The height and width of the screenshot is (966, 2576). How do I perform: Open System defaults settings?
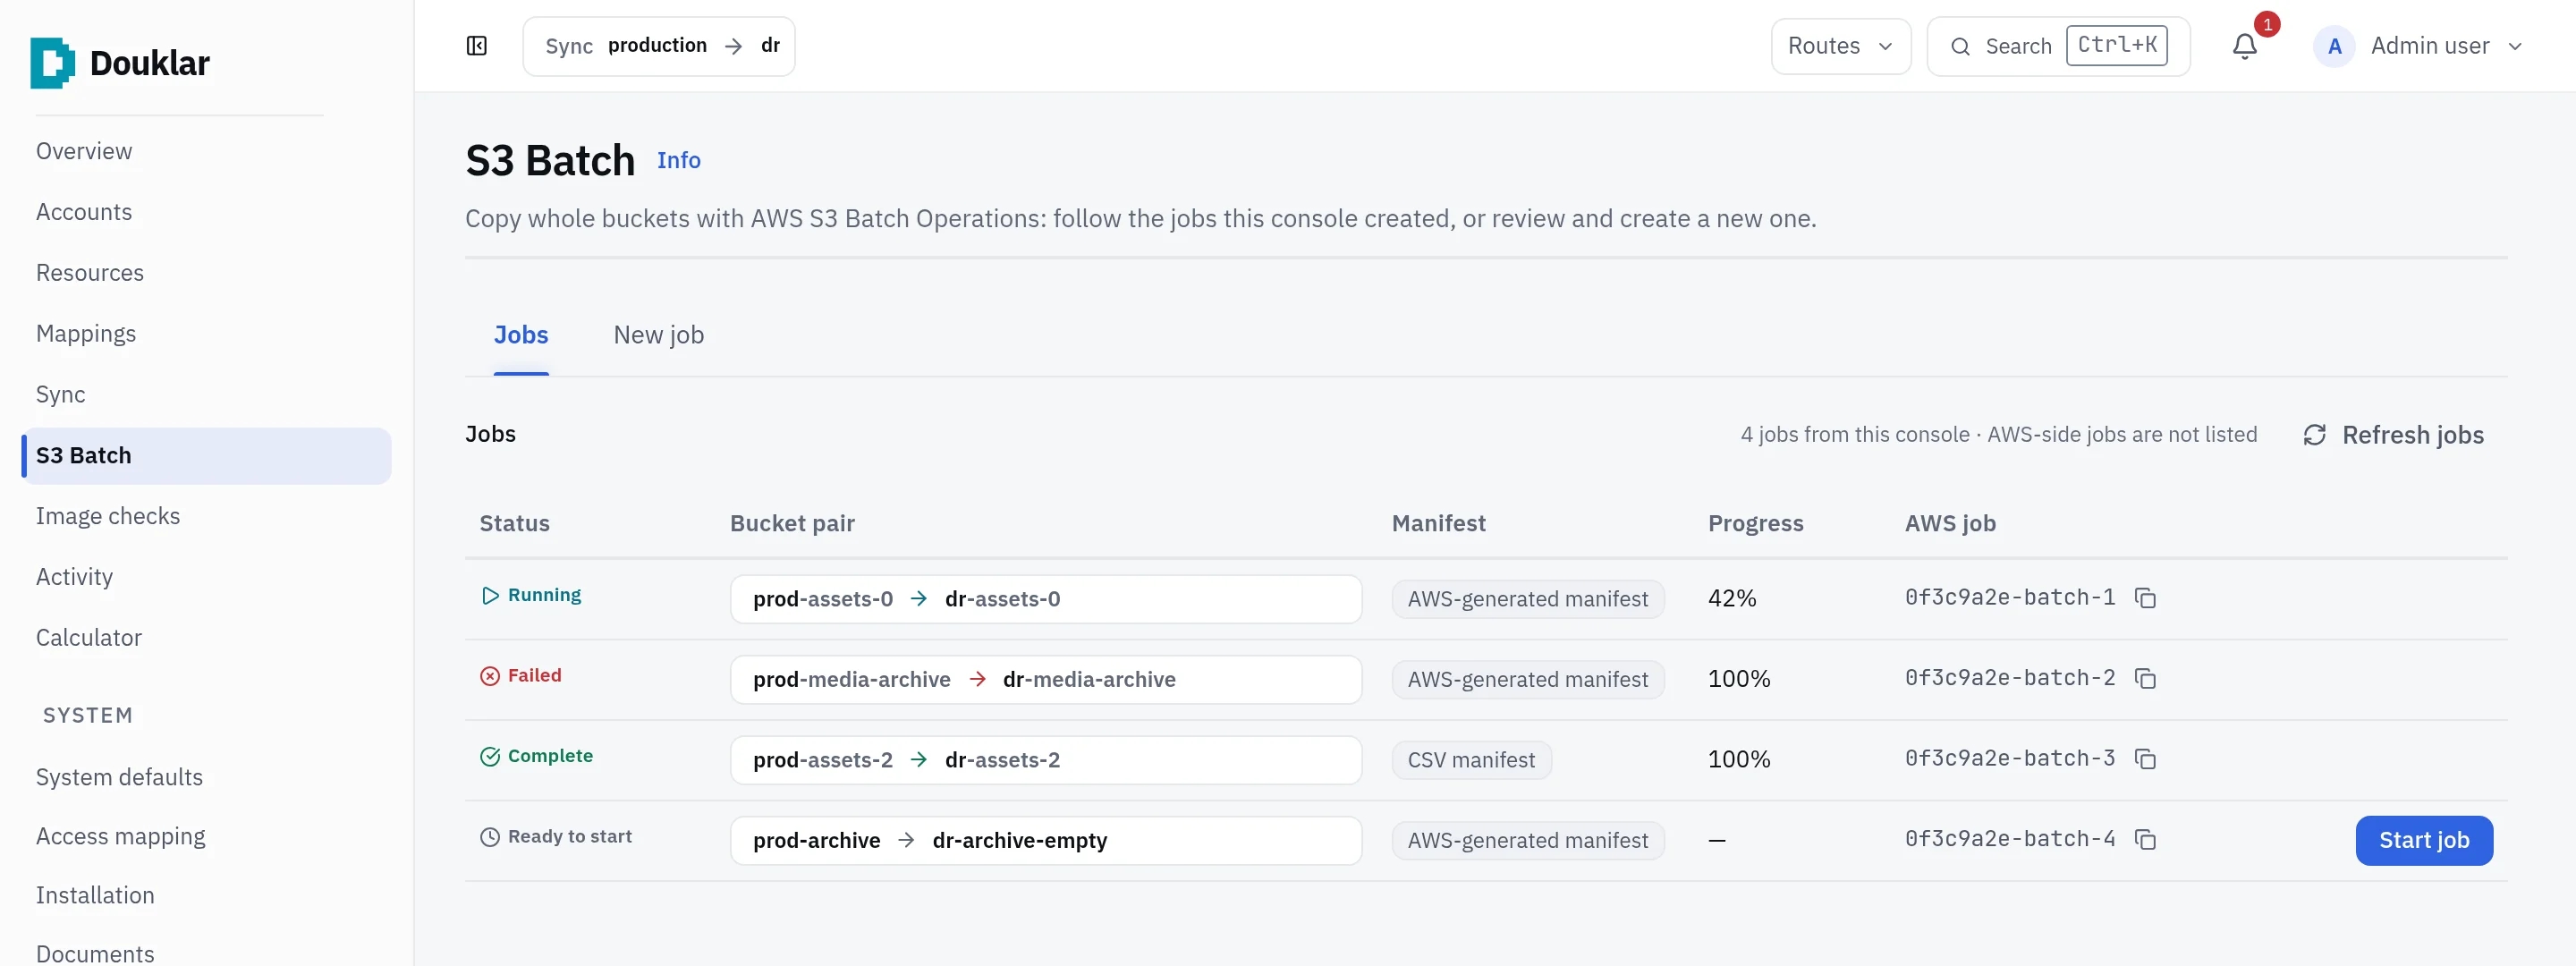119,777
